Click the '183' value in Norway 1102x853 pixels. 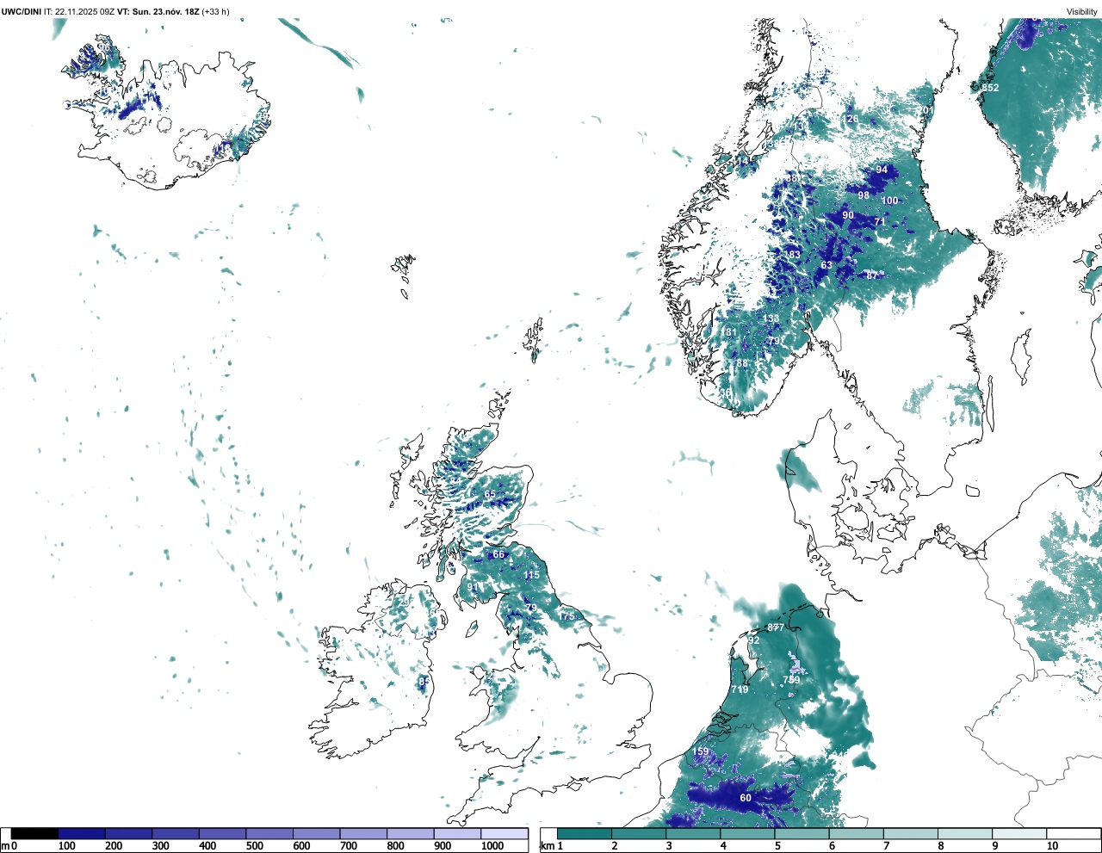[x=792, y=255]
